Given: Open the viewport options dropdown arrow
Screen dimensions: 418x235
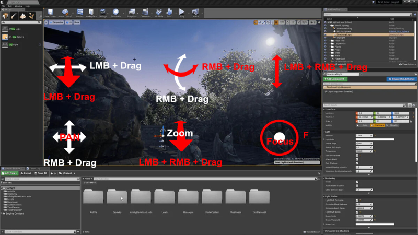Looking at the screenshot, I should (46, 22).
